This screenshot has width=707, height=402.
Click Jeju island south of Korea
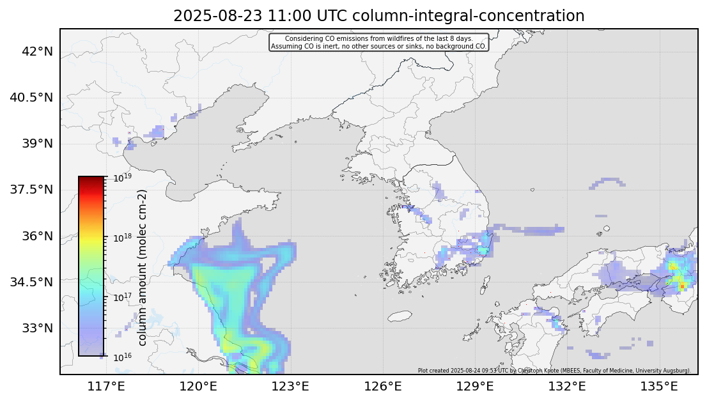pyautogui.click(x=398, y=316)
